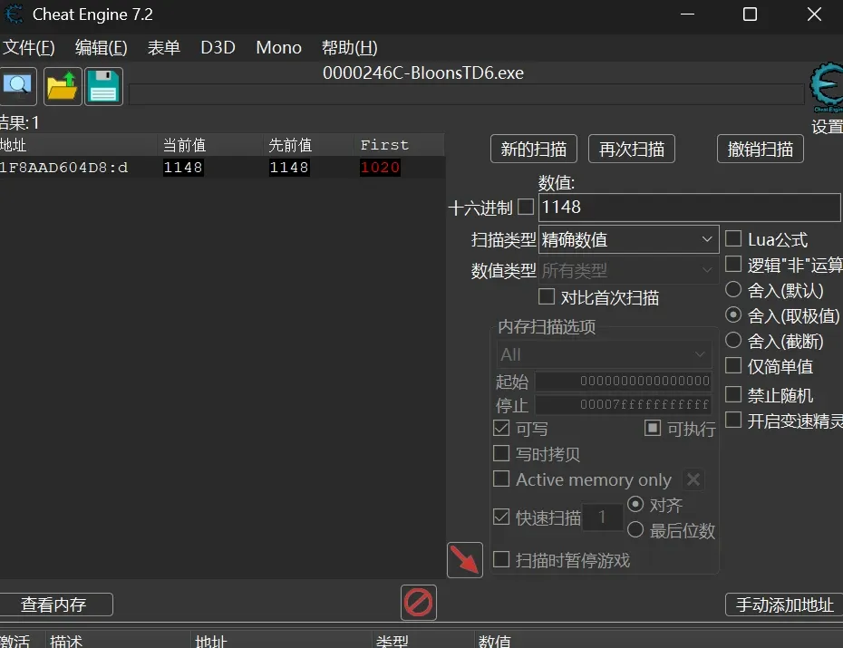Click the 再次扫描 button

click(632, 149)
